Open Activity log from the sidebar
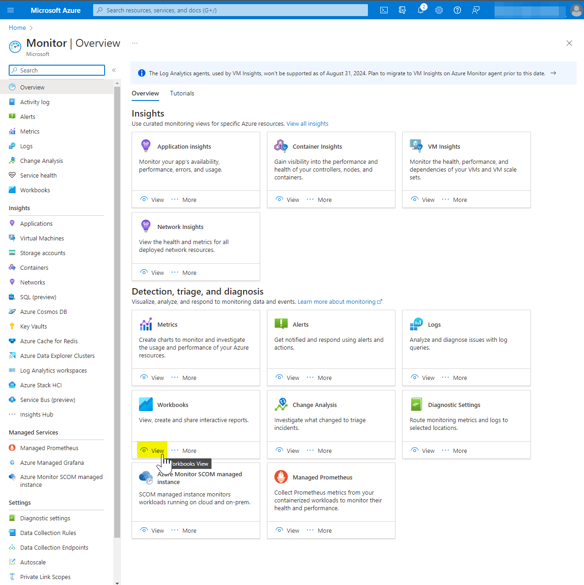The image size is (584, 585). point(34,102)
